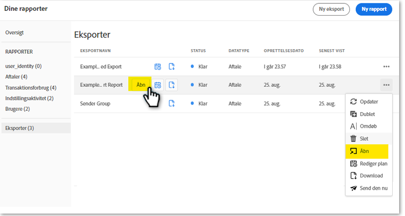Click the download icon for Example... rt Report
The height and width of the screenshot is (216, 405).
pos(171,85)
